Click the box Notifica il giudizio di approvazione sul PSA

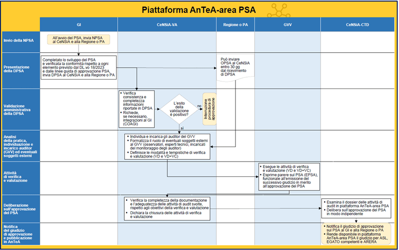click(356, 234)
